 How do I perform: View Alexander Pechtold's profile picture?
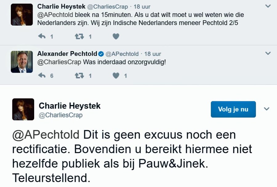[22, 62]
